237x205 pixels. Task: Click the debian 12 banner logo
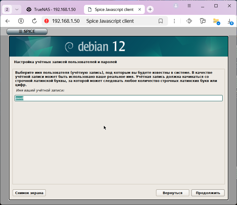[95, 46]
